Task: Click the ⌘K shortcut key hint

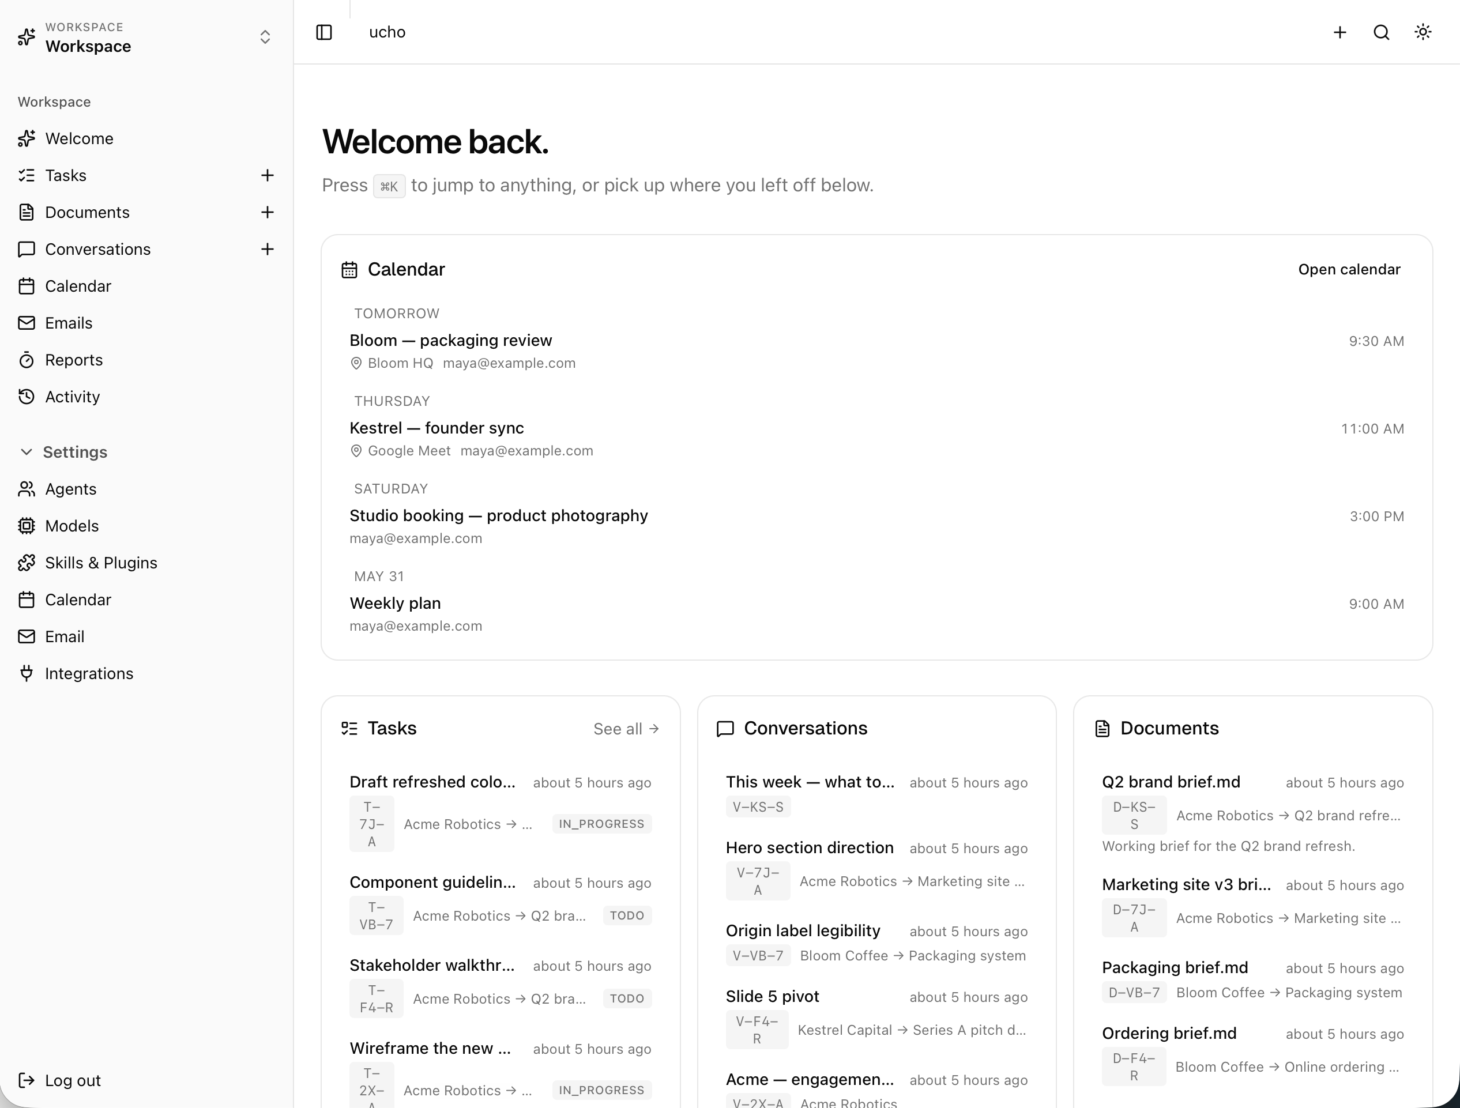Action: click(389, 187)
